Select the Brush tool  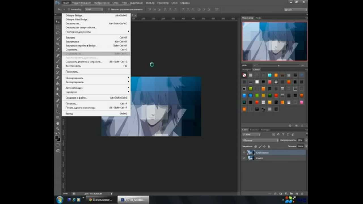[x=58, y=61]
